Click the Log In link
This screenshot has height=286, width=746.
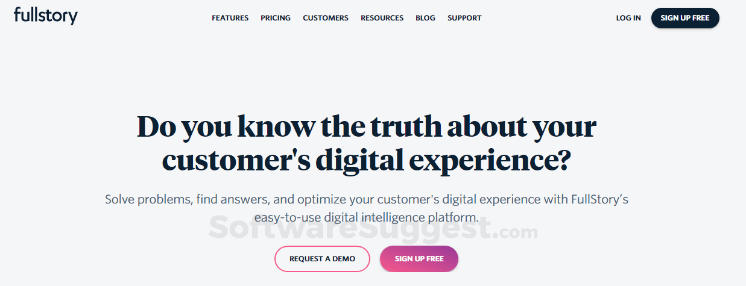[628, 18]
